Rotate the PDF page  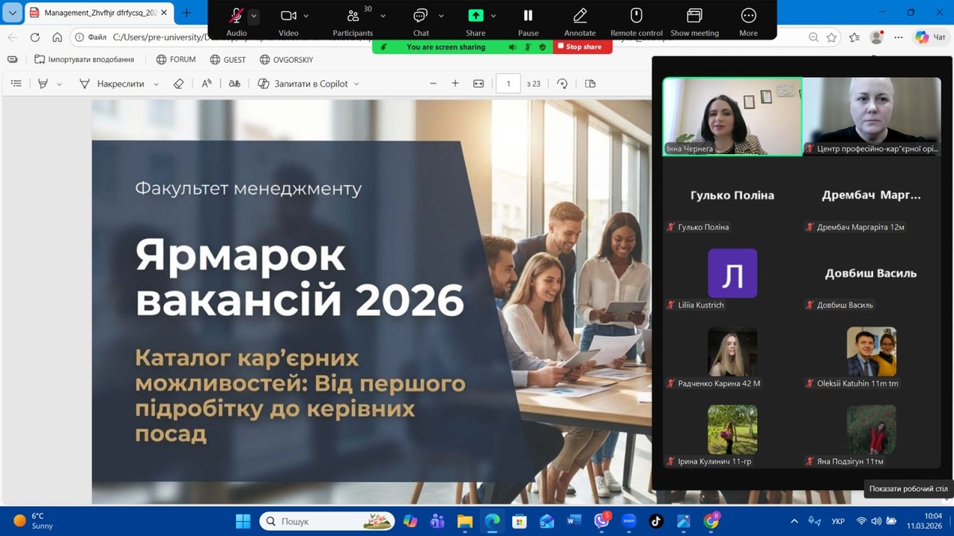(x=563, y=83)
